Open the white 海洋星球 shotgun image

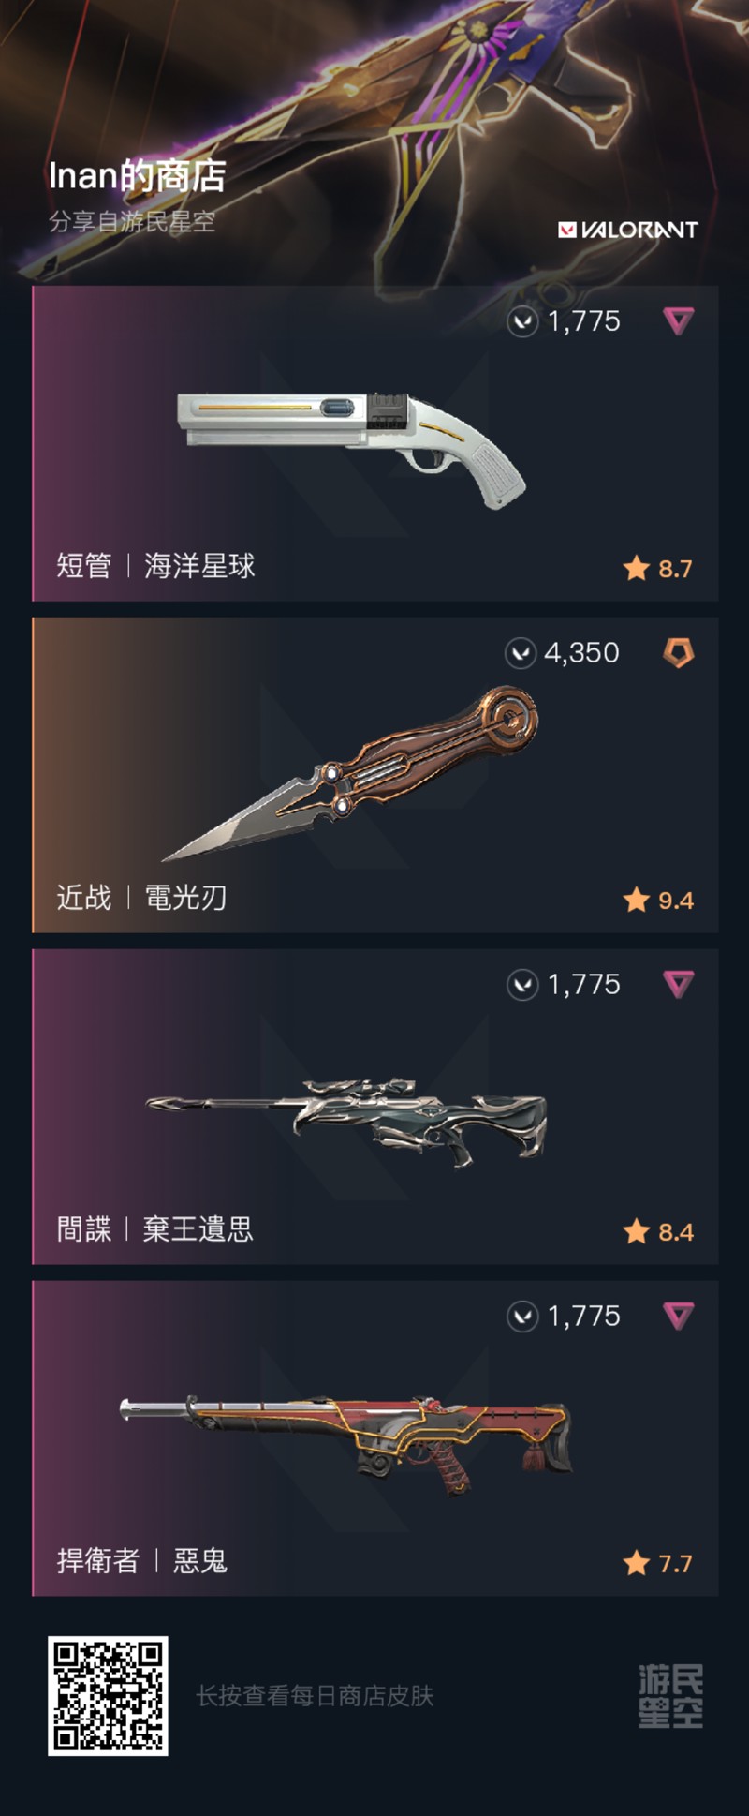352,450
